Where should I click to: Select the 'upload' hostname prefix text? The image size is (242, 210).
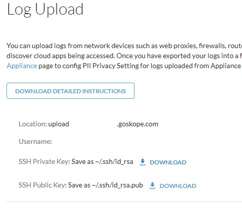(59, 124)
